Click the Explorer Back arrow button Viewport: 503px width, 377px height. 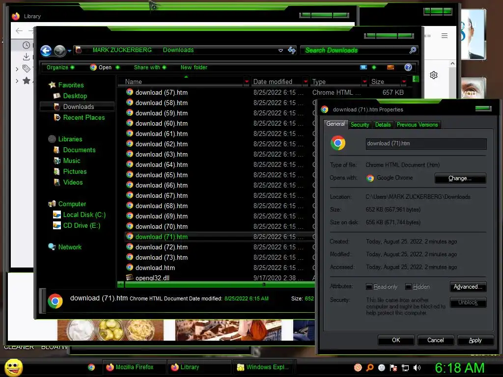46,51
